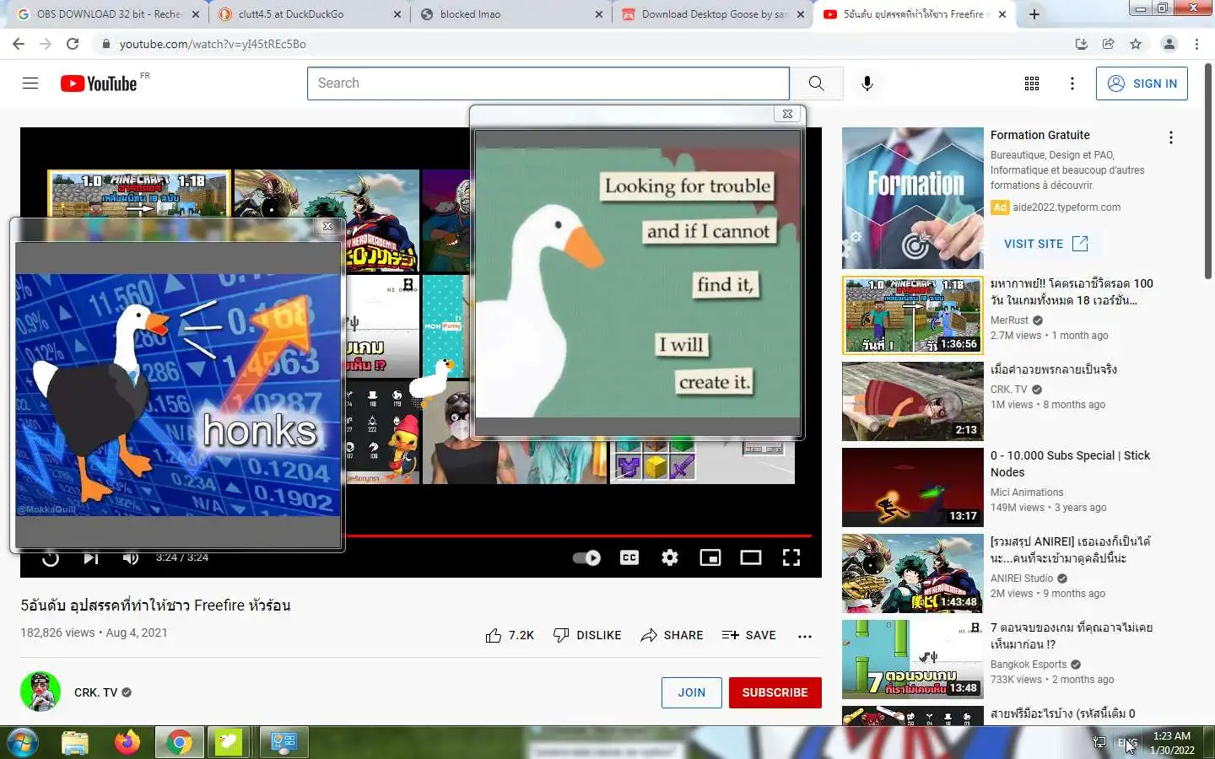Close the honks goose meme window
This screenshot has width=1215, height=759.
(x=327, y=226)
